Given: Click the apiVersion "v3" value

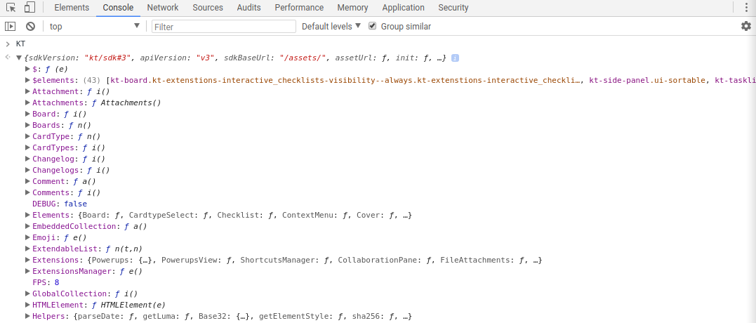Looking at the screenshot, I should [206, 58].
